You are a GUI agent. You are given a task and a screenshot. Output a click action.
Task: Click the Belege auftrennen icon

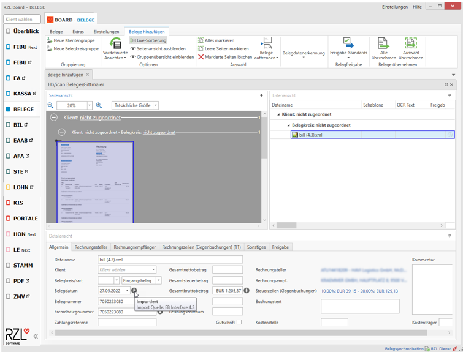[x=266, y=43]
